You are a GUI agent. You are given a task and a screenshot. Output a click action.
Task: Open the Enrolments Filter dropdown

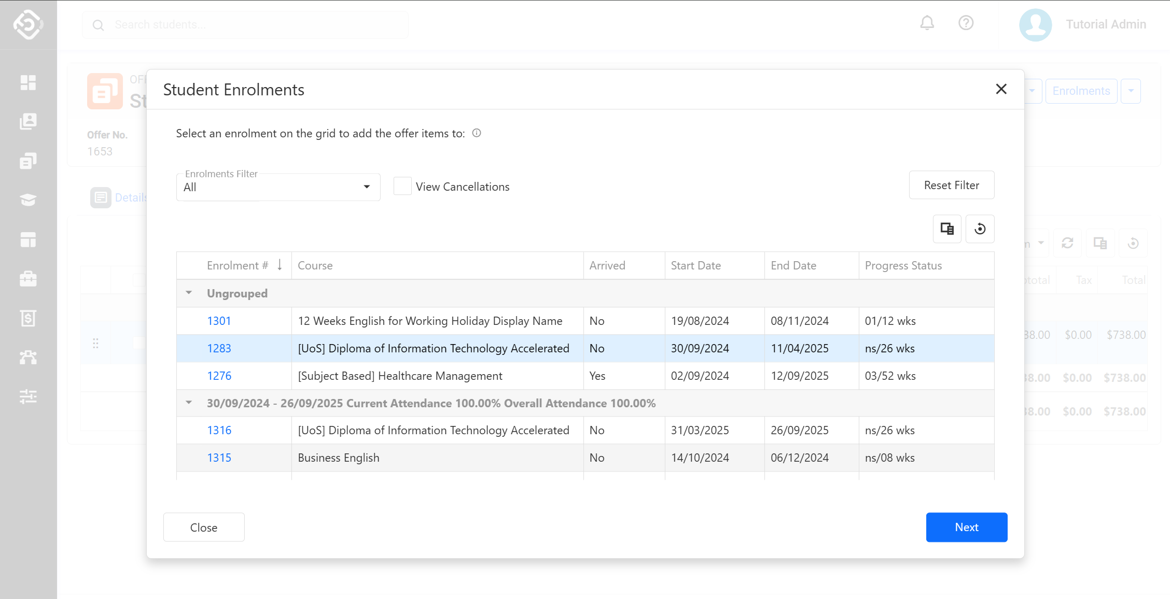click(278, 187)
